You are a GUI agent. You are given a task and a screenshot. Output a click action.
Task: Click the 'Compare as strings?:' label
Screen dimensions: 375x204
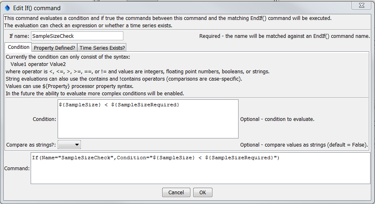pyautogui.click(x=31, y=145)
